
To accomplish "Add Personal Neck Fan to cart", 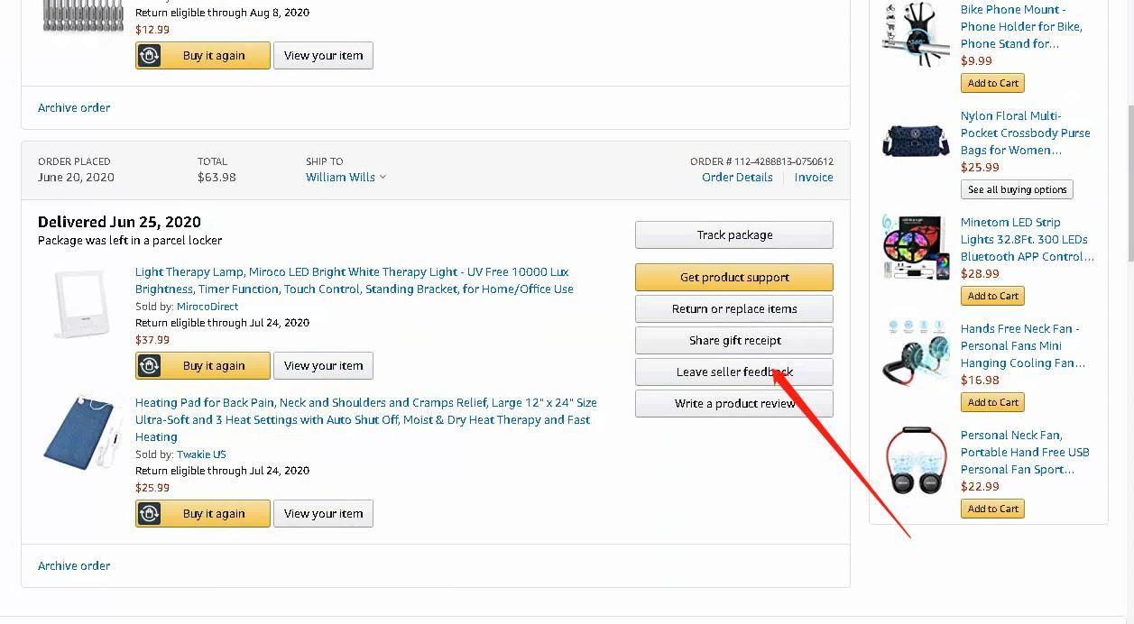I will tap(992, 509).
